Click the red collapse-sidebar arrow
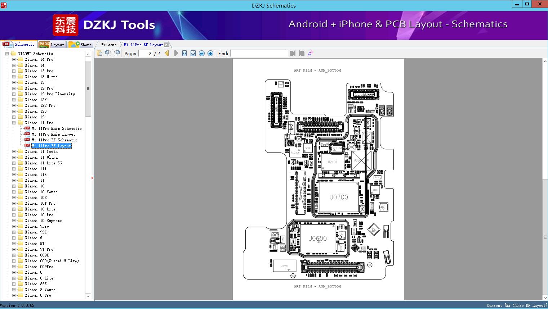 (92, 178)
